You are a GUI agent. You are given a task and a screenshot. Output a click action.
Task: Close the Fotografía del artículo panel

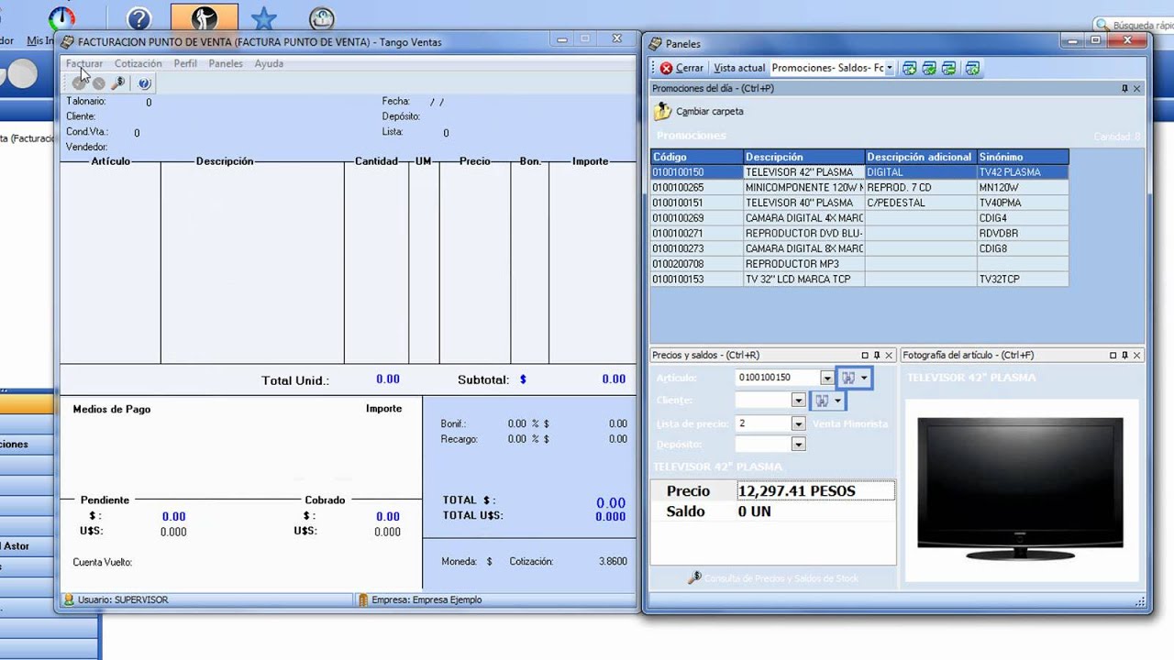point(1137,355)
